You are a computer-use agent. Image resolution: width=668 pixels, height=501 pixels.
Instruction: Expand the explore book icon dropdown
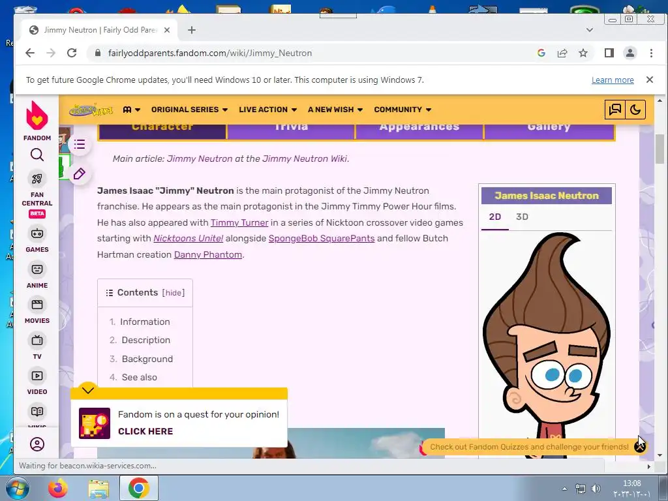click(131, 110)
